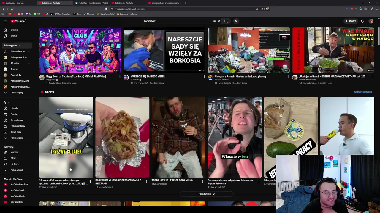
Task: Open the Adamek TV channel subscription
Action: pos(16,75)
